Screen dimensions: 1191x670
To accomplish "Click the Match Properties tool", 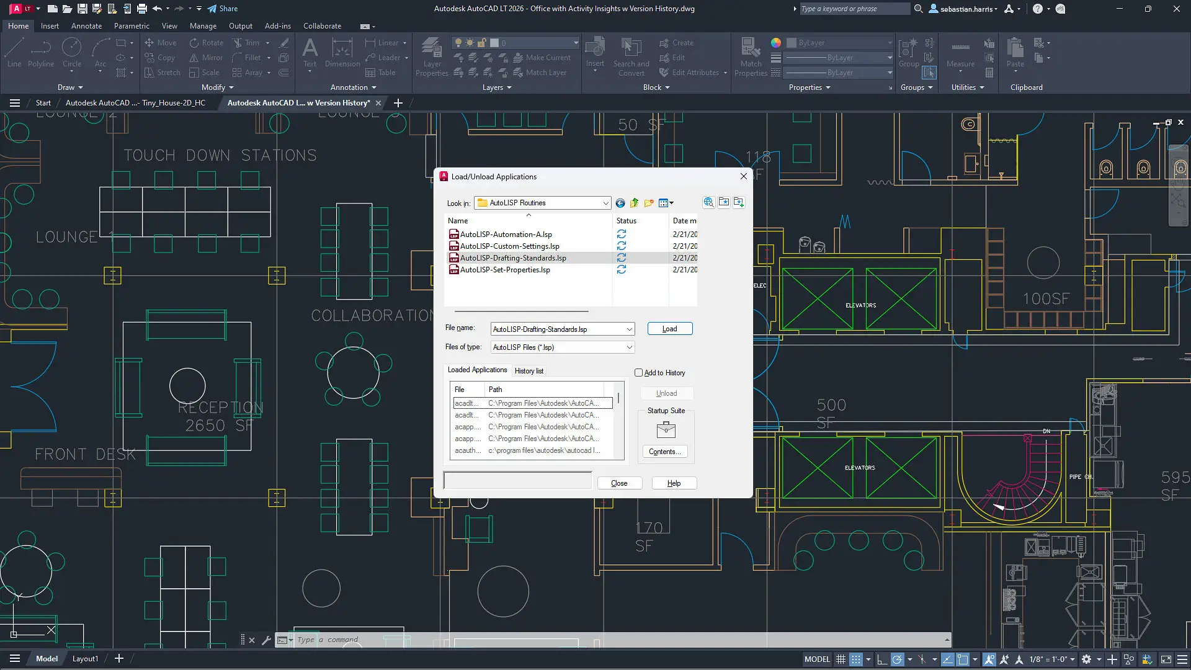I will 751,56.
